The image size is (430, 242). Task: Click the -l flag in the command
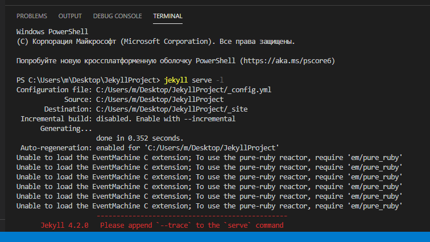pyautogui.click(x=221, y=80)
